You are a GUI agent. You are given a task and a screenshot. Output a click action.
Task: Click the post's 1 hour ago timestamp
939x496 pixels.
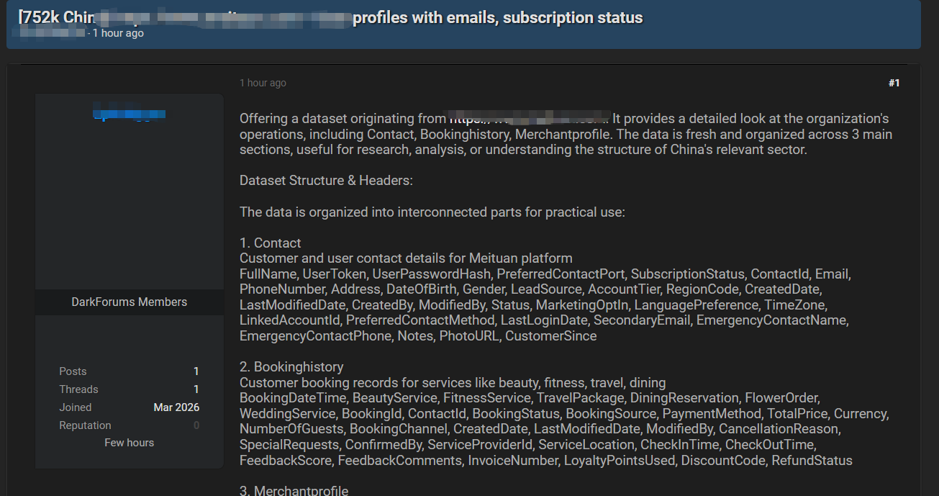(x=263, y=83)
